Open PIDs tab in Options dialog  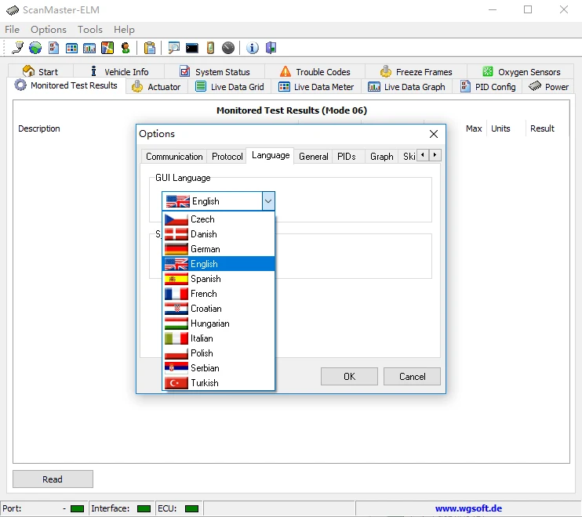347,157
